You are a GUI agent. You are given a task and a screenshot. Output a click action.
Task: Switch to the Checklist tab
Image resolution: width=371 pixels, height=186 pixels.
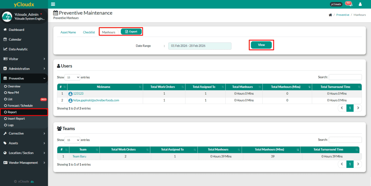89,32
